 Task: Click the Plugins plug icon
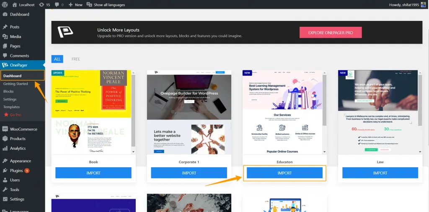tap(5, 171)
